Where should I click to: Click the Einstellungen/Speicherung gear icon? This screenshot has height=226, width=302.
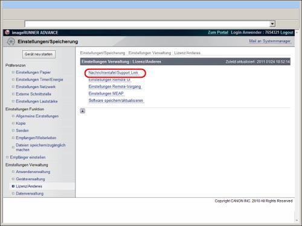click(11, 42)
